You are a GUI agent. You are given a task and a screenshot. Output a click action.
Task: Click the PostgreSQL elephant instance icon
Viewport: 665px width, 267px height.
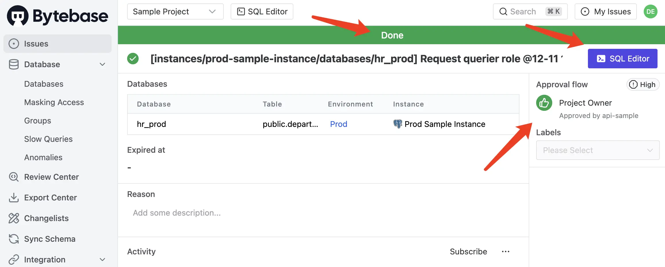click(x=398, y=124)
